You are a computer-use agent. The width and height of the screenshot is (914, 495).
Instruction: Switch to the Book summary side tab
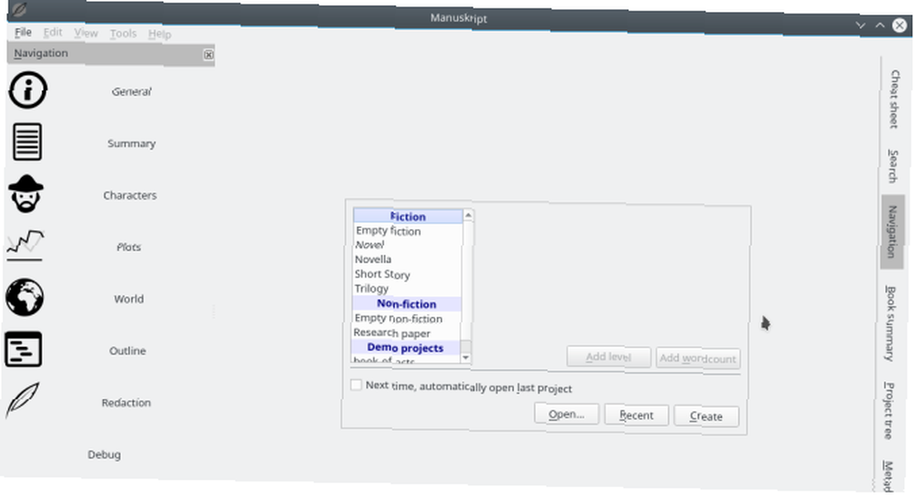point(890,323)
